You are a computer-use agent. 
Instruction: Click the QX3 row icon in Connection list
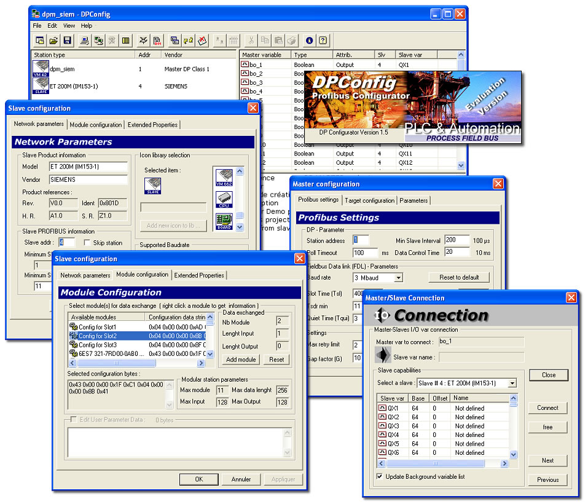383,426
